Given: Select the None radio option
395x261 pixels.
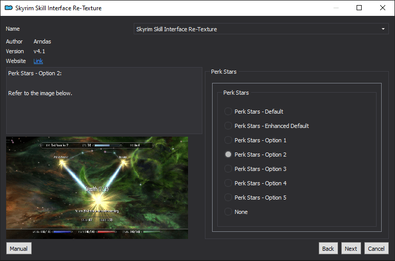Looking at the screenshot, I should (x=228, y=212).
